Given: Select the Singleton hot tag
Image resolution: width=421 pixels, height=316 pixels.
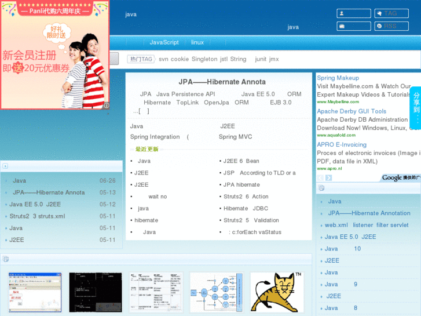Looking at the screenshot, I should pos(204,59).
